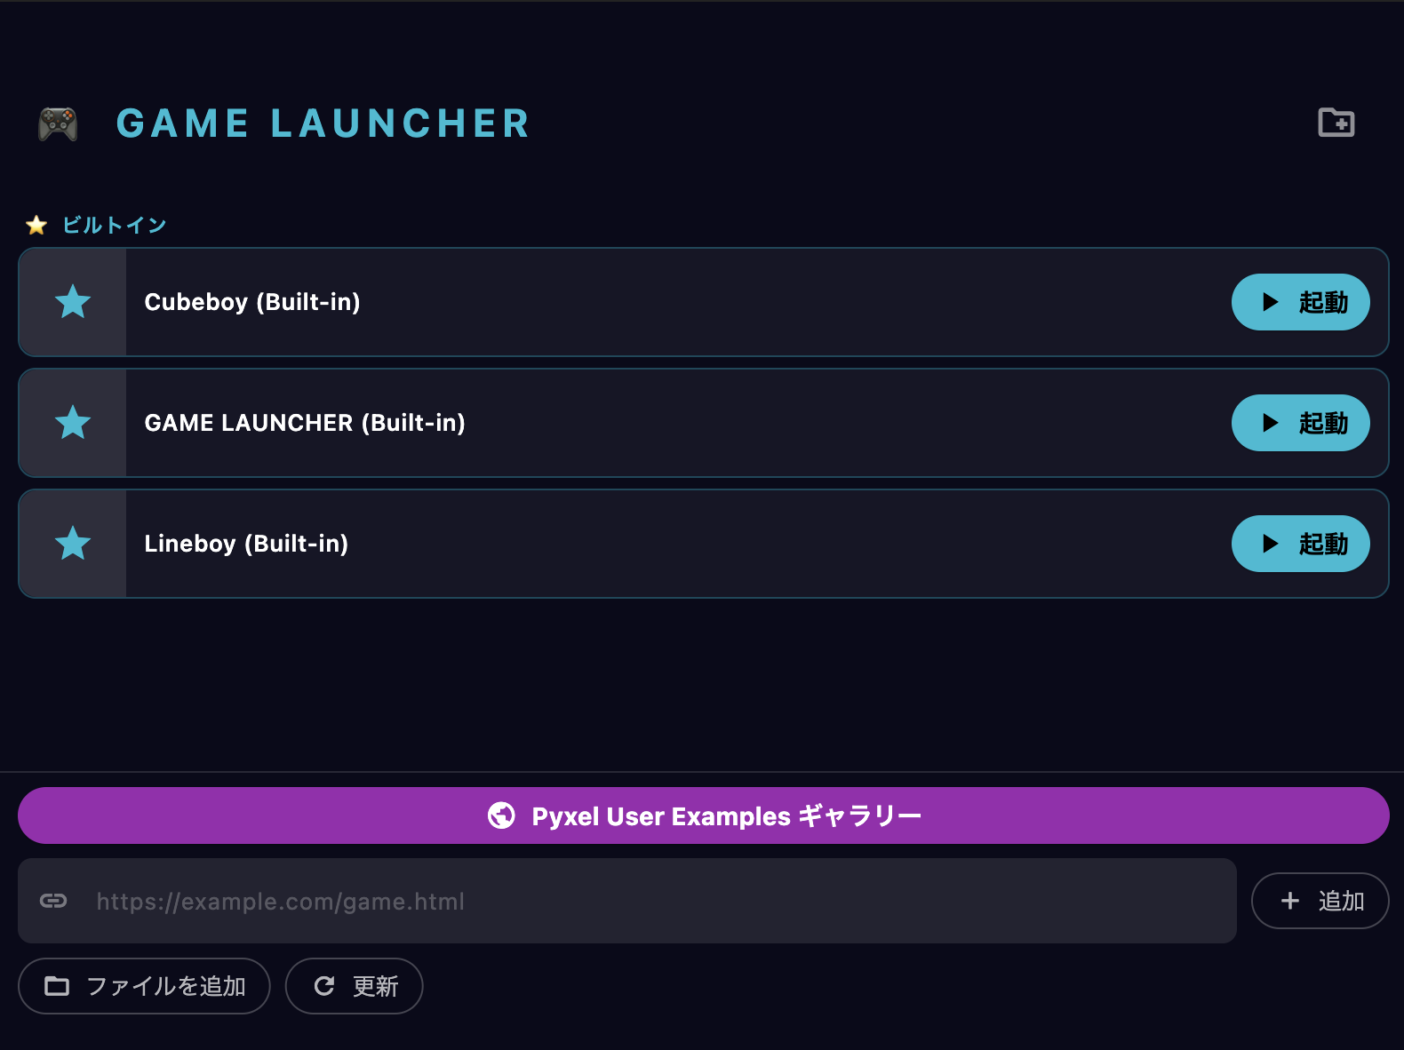Screen dimensions: 1404x1050
Task: Select the Cubeboy (Built-in) title text
Action: pos(252,302)
